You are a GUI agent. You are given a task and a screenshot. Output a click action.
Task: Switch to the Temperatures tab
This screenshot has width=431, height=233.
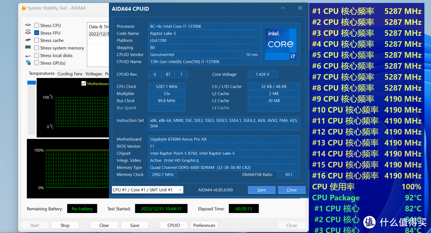tap(42, 74)
